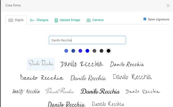Open the Upload Image tab label
The width and height of the screenshot is (173, 107).
70,20
